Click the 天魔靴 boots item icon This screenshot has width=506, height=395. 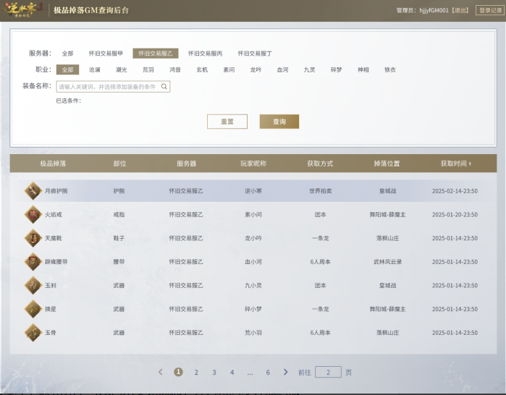click(x=33, y=238)
